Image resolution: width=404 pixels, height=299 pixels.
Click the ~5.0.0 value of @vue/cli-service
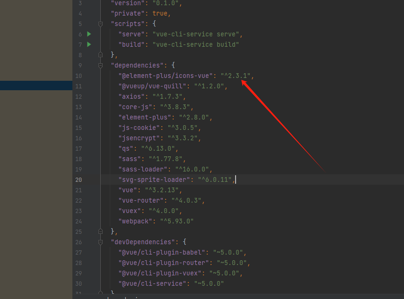pyautogui.click(x=209, y=283)
